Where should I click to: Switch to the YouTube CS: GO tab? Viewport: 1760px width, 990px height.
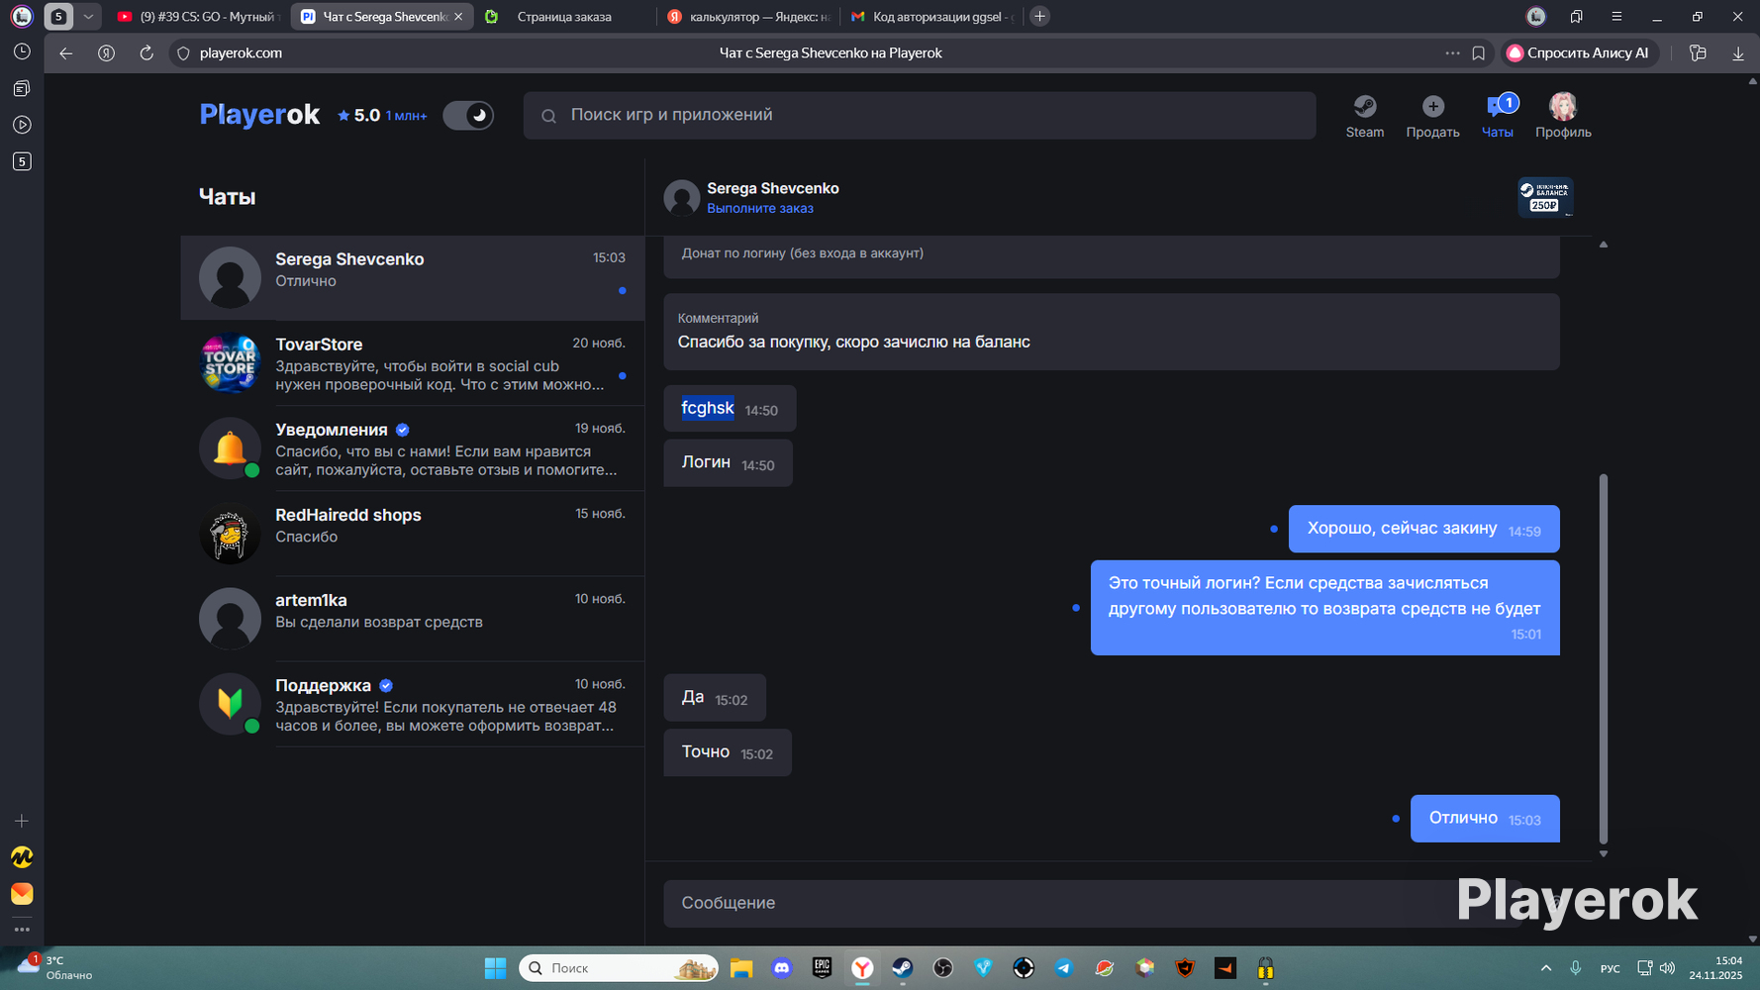pos(197,17)
